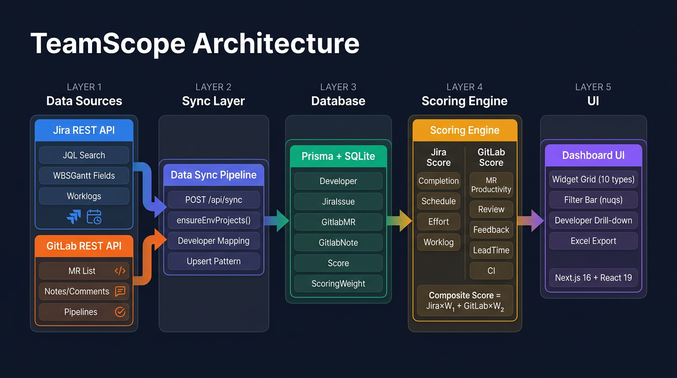Open the Prisma + SQLite header

pos(338,156)
